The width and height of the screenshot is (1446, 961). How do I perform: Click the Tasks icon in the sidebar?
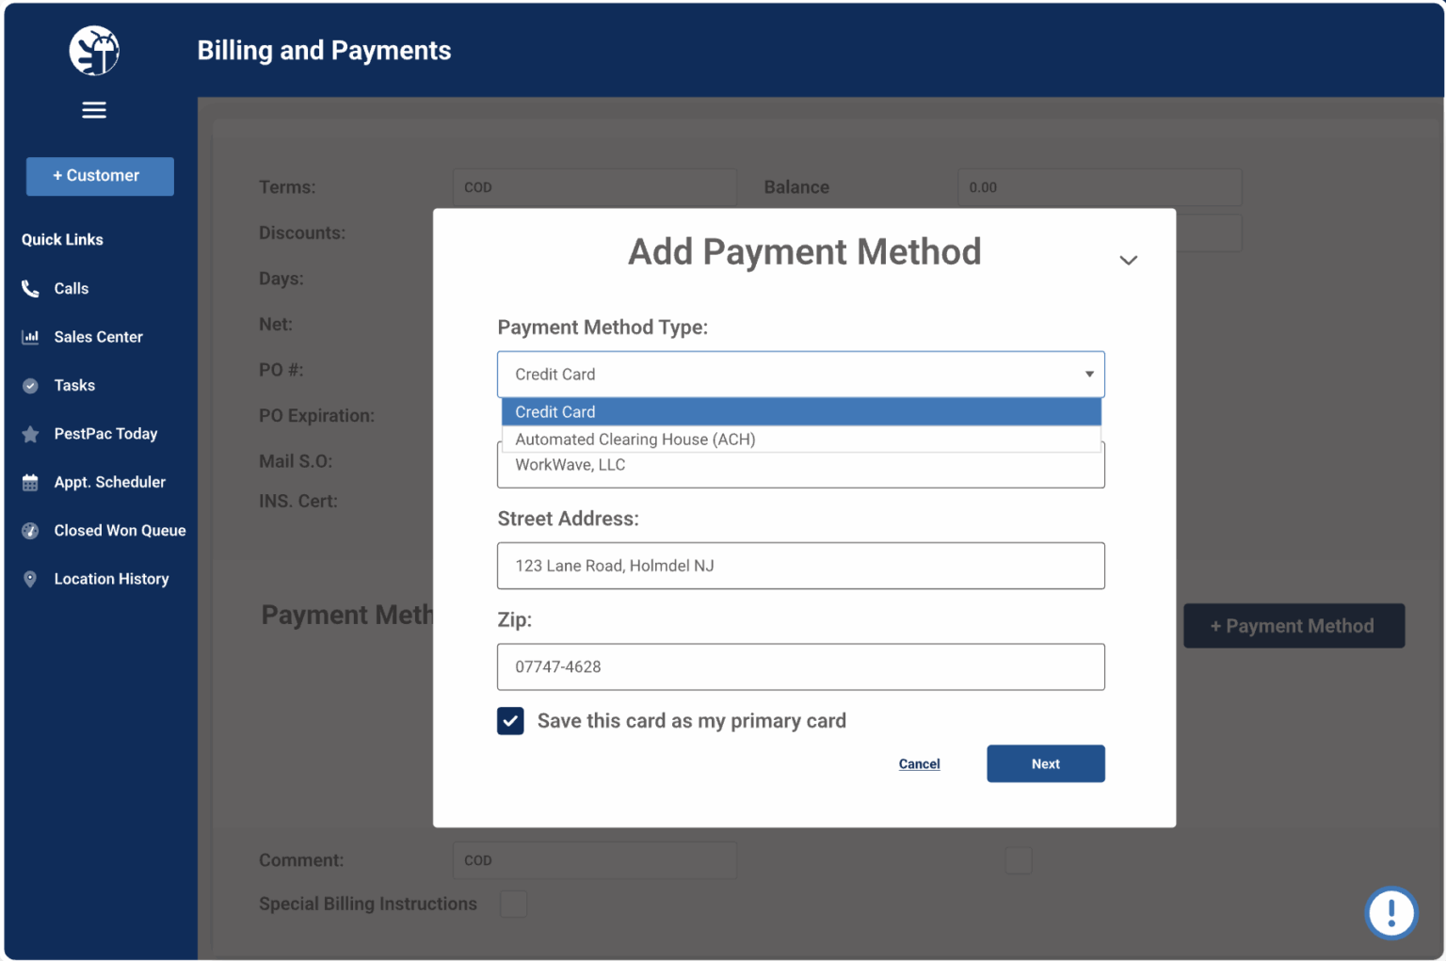[x=31, y=385]
